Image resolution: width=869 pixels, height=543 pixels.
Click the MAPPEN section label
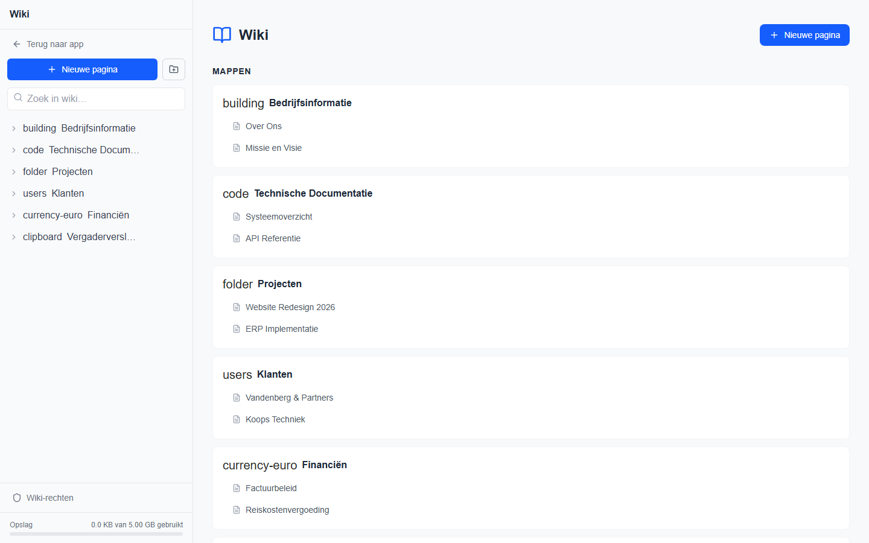[x=232, y=71]
